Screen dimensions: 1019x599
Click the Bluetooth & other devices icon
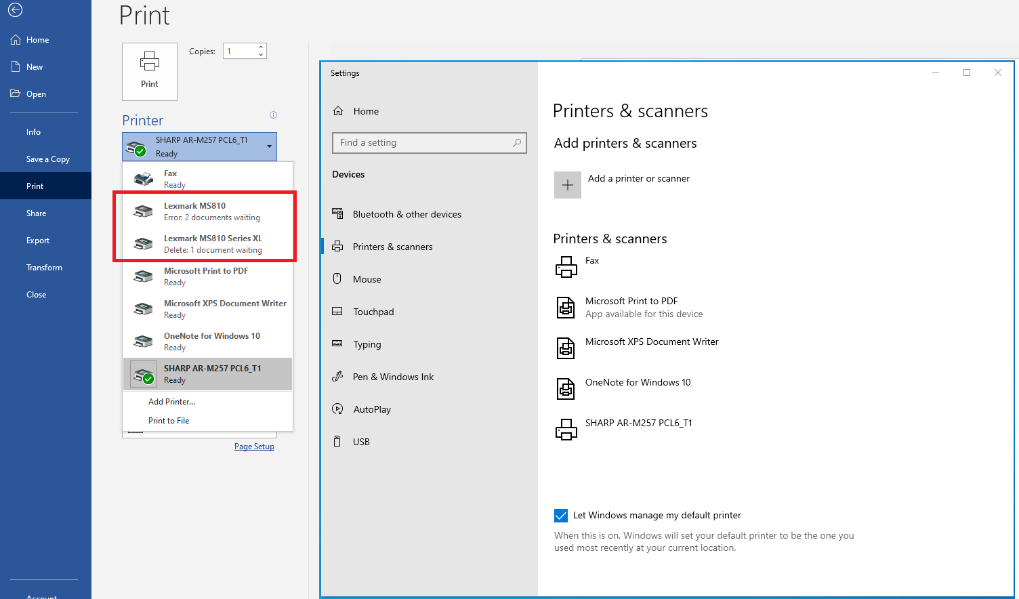337,213
